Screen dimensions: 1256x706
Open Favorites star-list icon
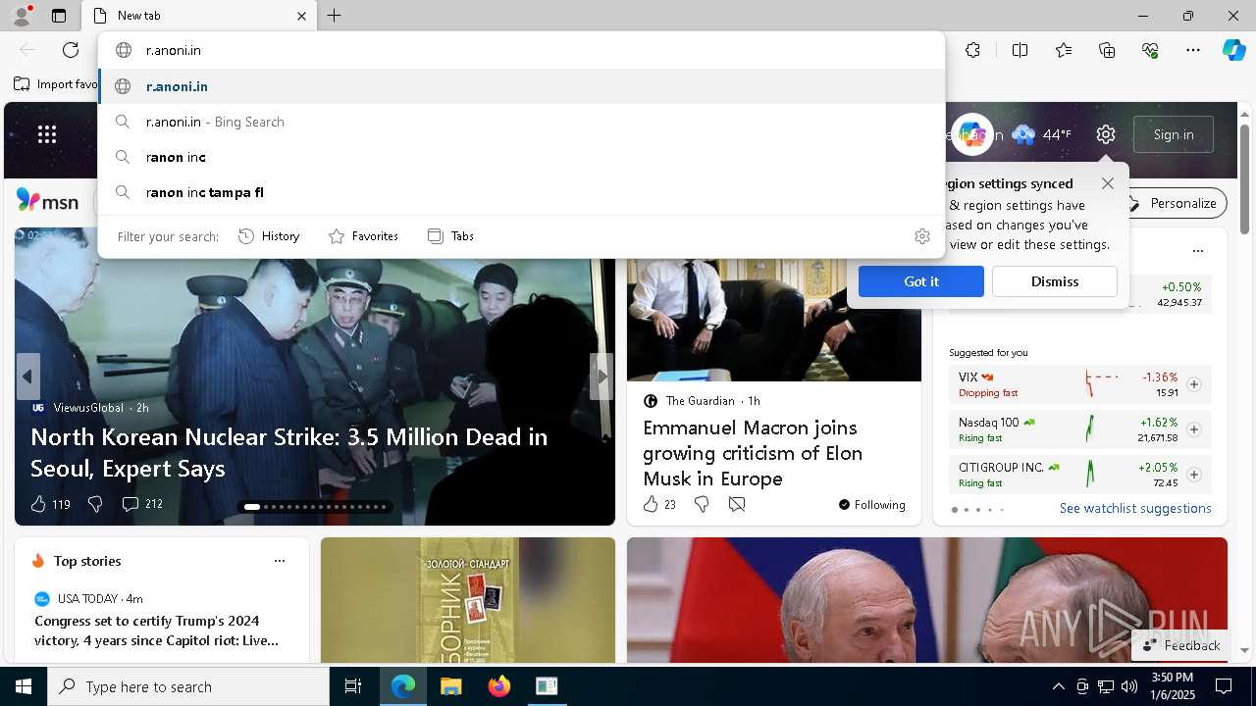coord(1064,50)
